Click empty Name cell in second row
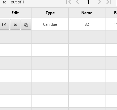This screenshot has height=110, width=117. [87, 37]
